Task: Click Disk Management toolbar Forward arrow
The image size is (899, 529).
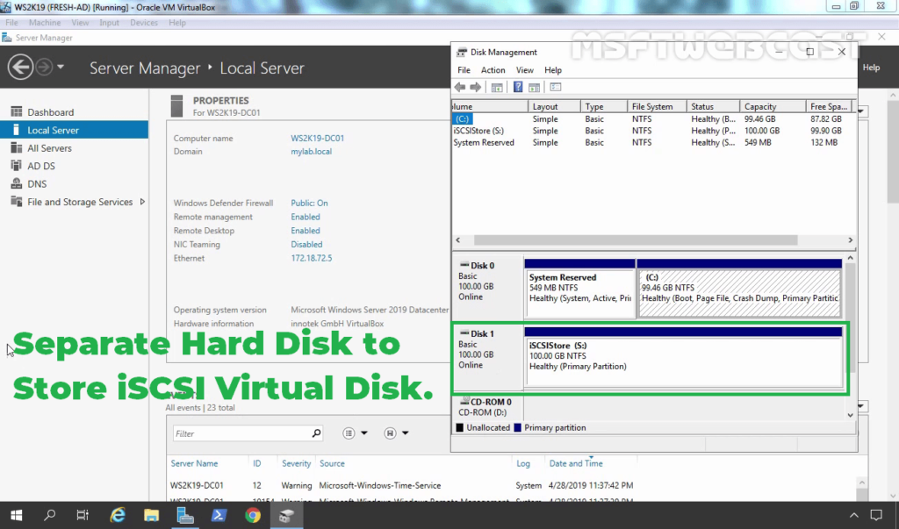Action: [475, 87]
